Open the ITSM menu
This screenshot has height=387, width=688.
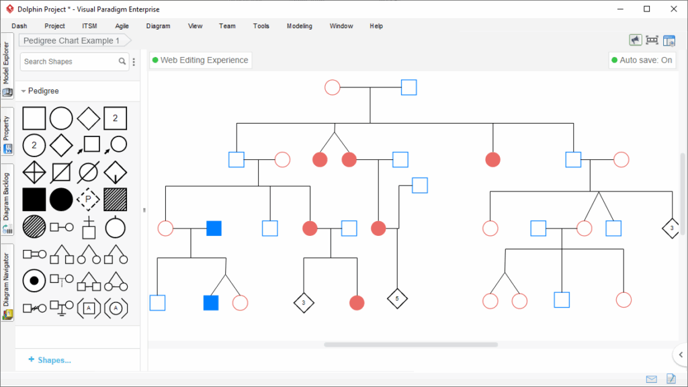pos(89,26)
